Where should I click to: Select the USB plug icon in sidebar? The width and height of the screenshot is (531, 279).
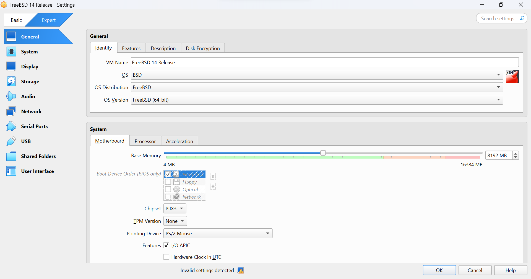11,141
